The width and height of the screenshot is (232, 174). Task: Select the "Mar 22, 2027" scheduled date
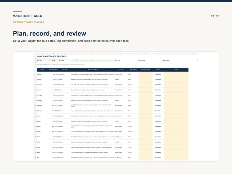point(56,132)
